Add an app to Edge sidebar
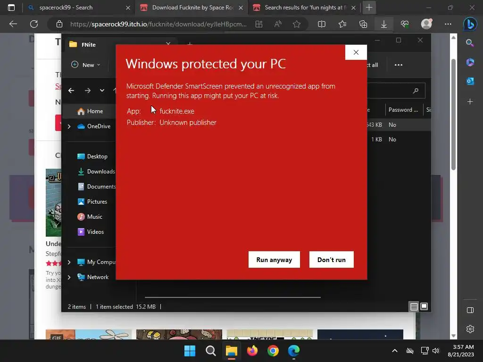The width and height of the screenshot is (483, 362). click(470, 101)
